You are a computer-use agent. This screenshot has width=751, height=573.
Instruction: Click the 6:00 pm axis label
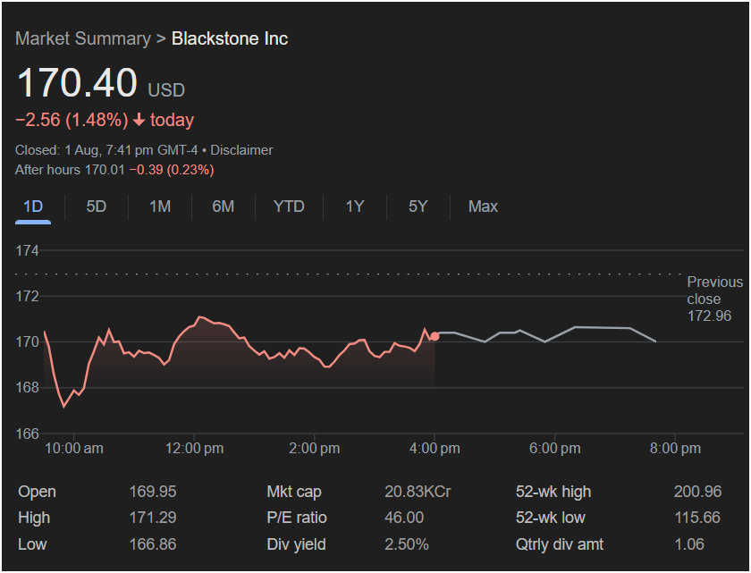tap(554, 449)
